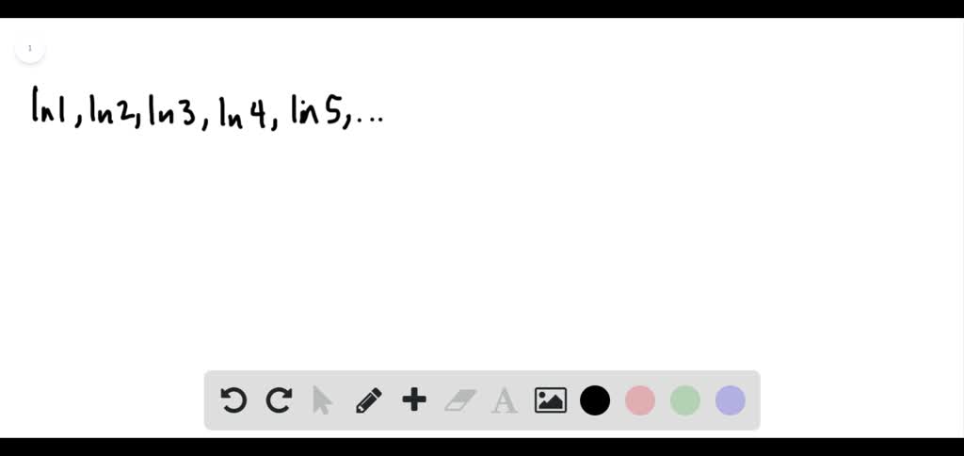Screen dimensions: 964x456
Task: Activate the eraser tool
Action: coord(459,400)
